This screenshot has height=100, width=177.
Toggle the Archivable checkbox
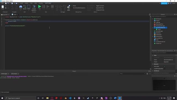165,66
